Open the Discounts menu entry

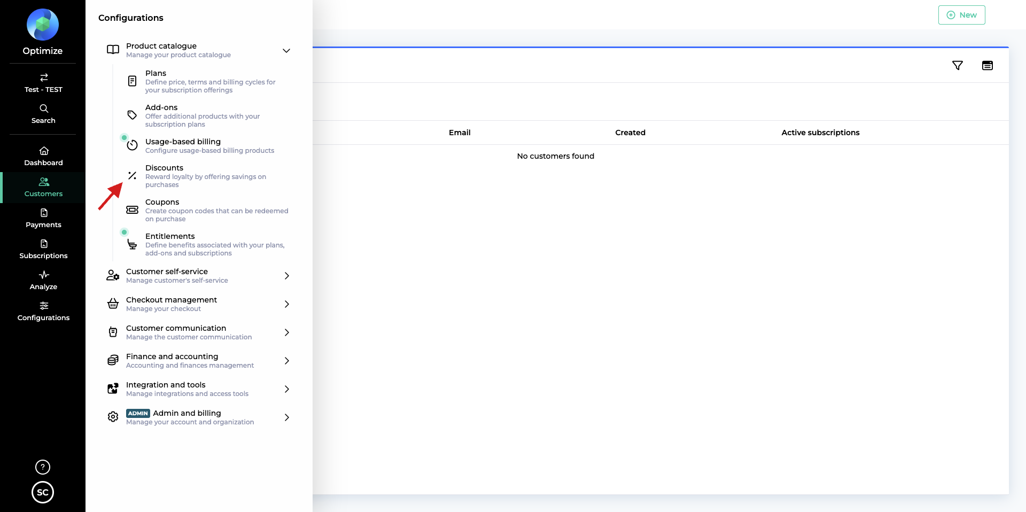tap(208, 176)
